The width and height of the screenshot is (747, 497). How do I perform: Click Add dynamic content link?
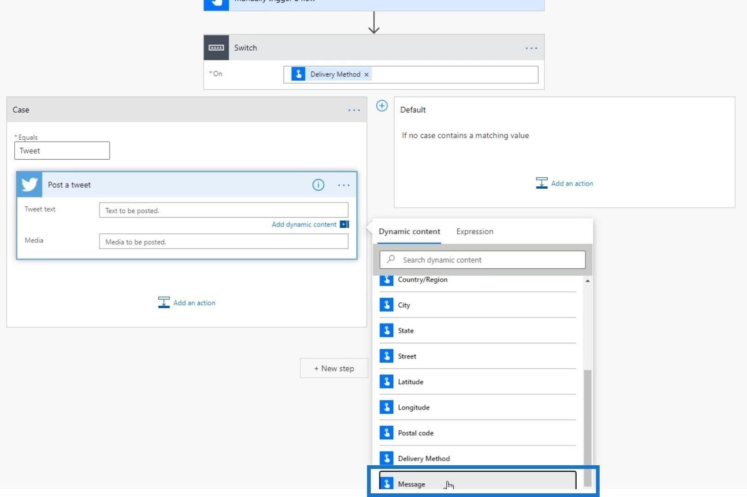tap(304, 225)
